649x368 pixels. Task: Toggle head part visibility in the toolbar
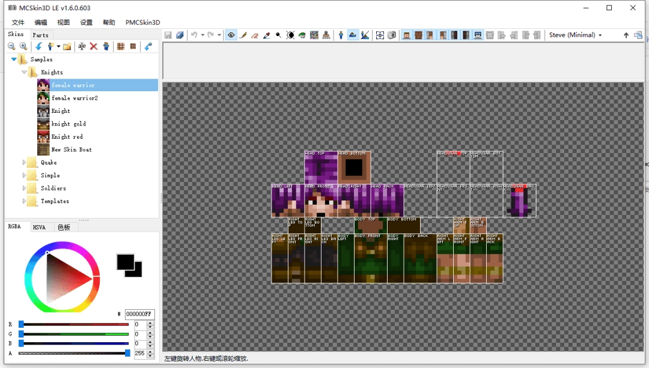tap(406, 35)
